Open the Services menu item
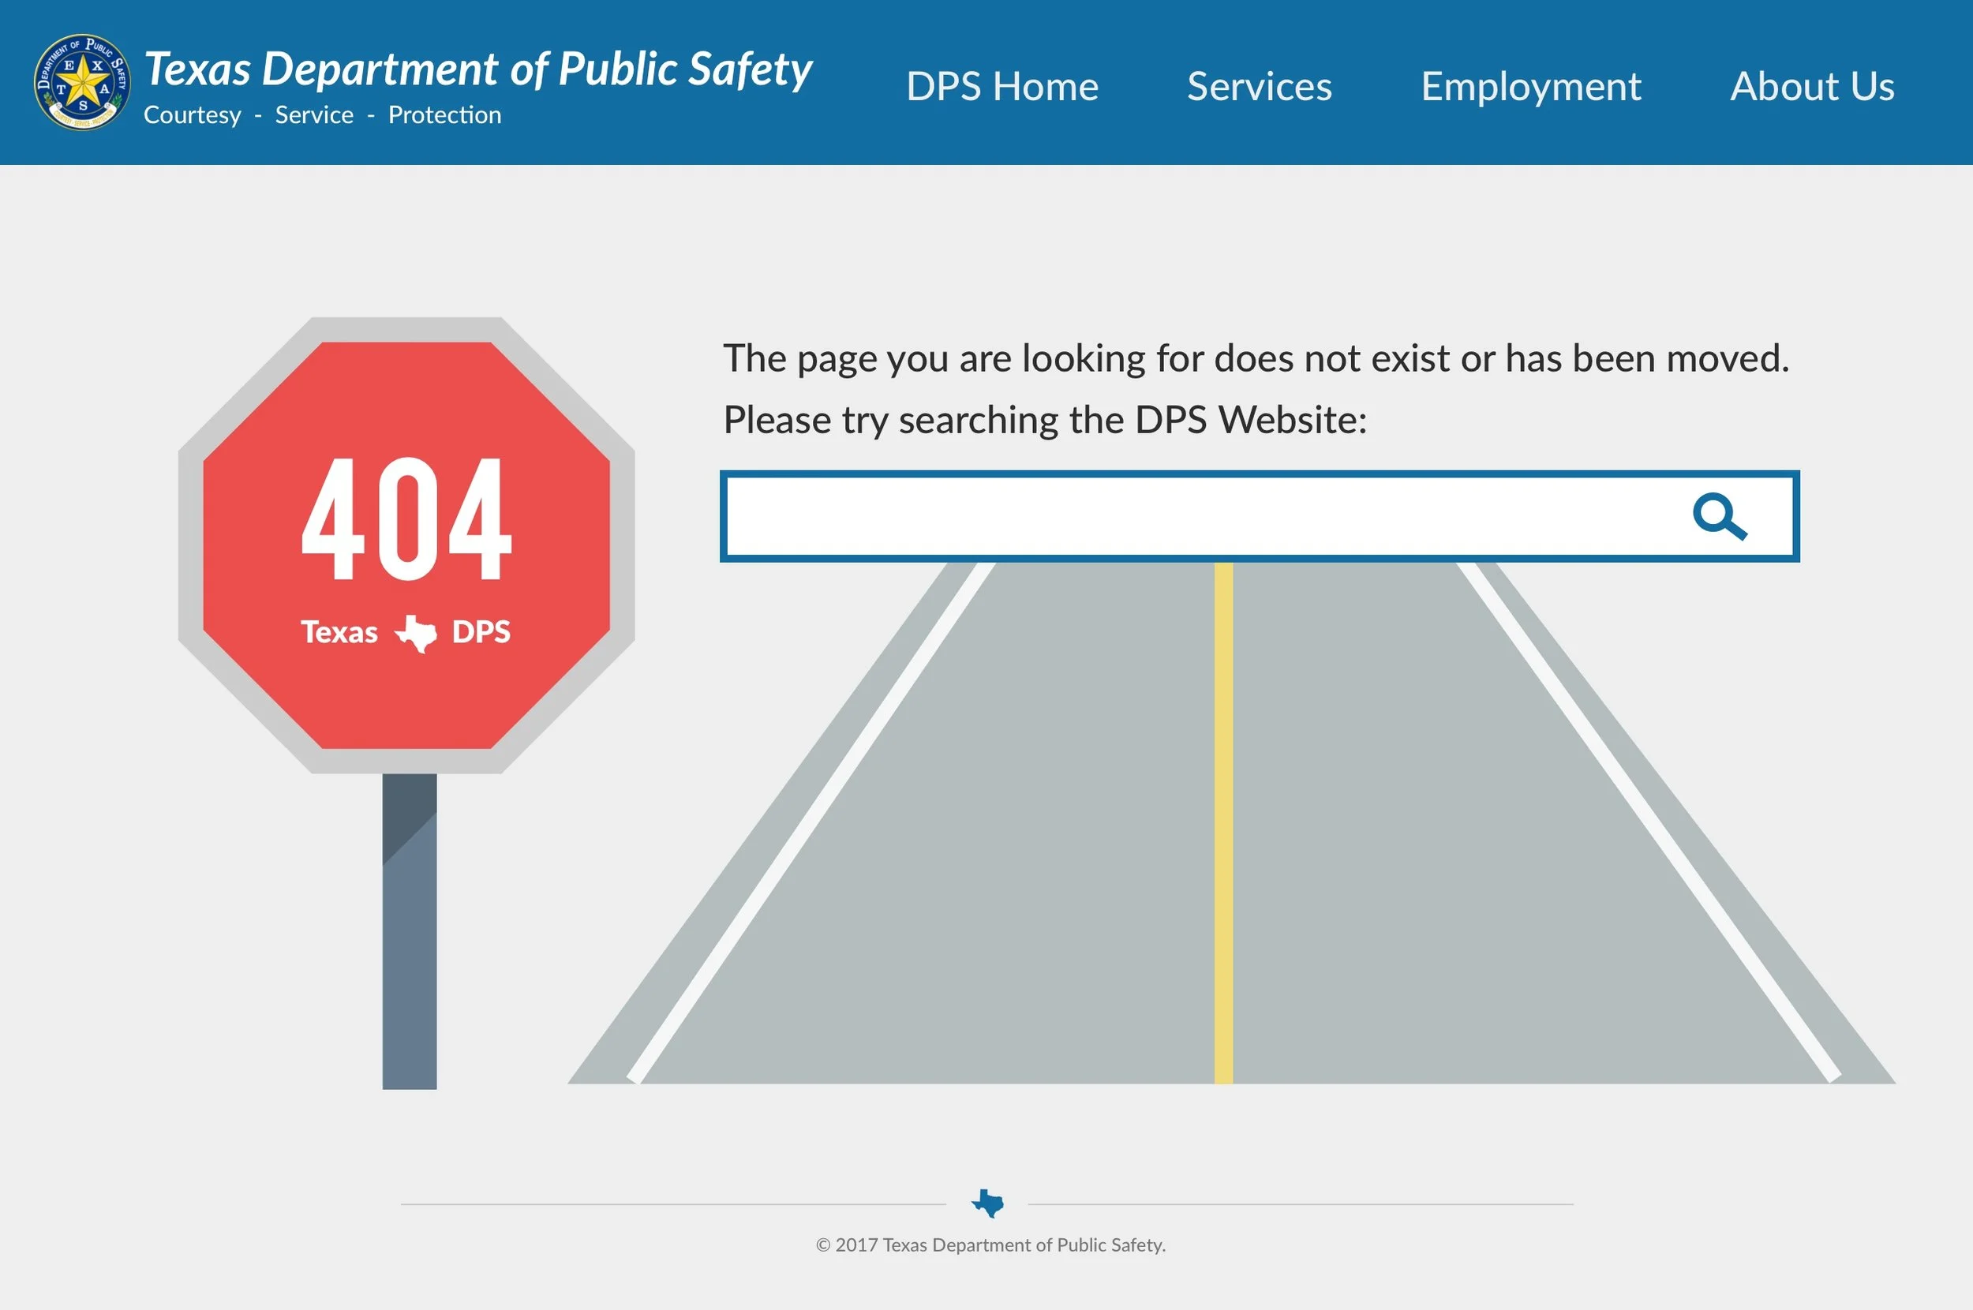 [x=1260, y=86]
